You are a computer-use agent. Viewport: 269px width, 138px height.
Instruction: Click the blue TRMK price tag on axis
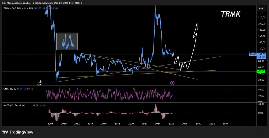pos(253,54)
